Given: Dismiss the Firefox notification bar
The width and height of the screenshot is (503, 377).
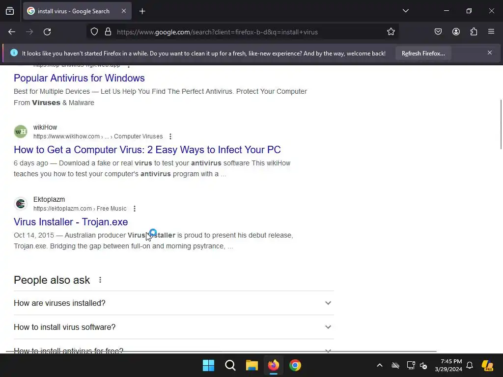Looking at the screenshot, I should point(490,53).
